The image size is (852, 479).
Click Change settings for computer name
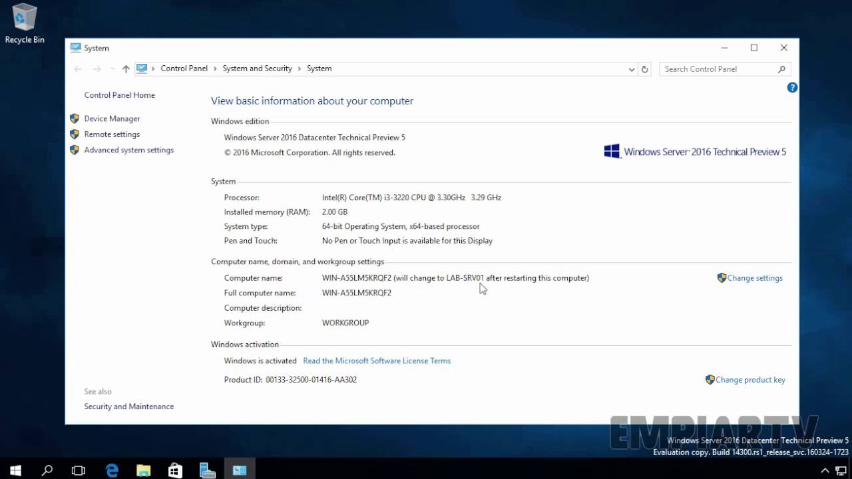tap(755, 278)
